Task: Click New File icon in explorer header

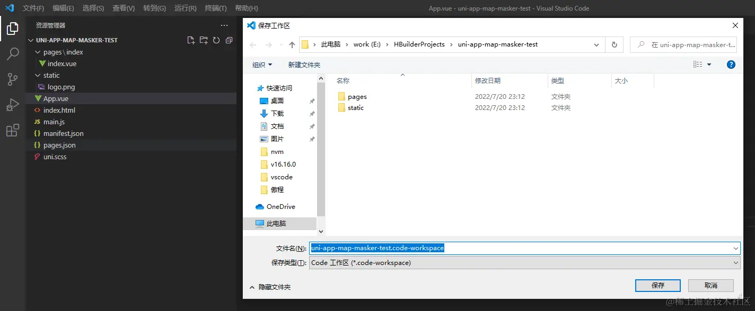Action: tap(191, 40)
